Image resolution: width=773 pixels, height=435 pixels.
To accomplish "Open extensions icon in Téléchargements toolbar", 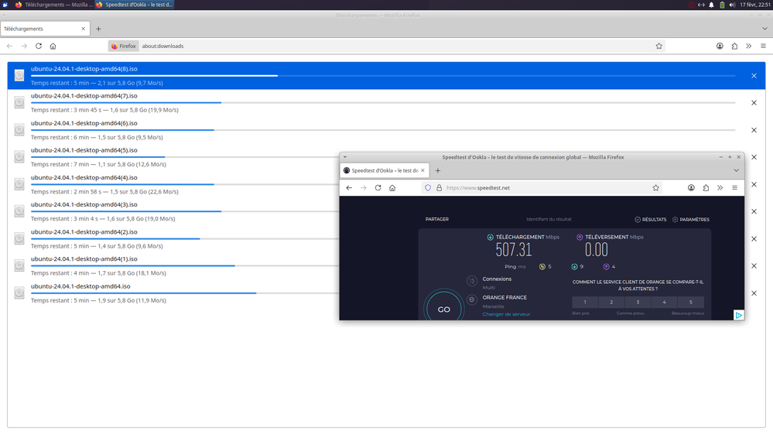I will point(734,46).
